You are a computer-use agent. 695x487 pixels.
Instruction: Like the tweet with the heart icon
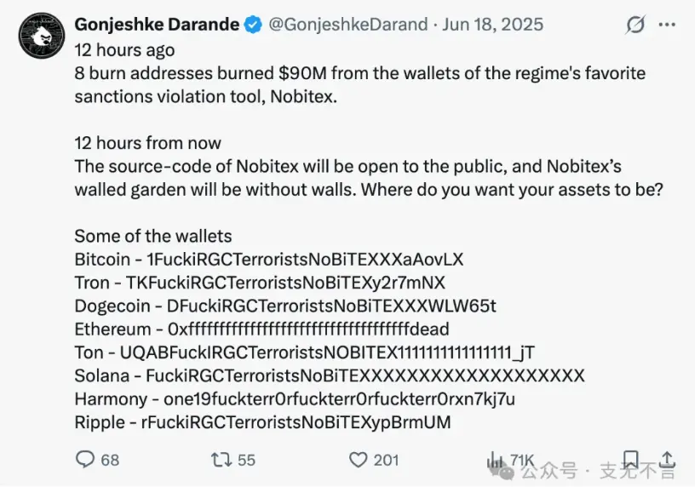[x=359, y=460]
